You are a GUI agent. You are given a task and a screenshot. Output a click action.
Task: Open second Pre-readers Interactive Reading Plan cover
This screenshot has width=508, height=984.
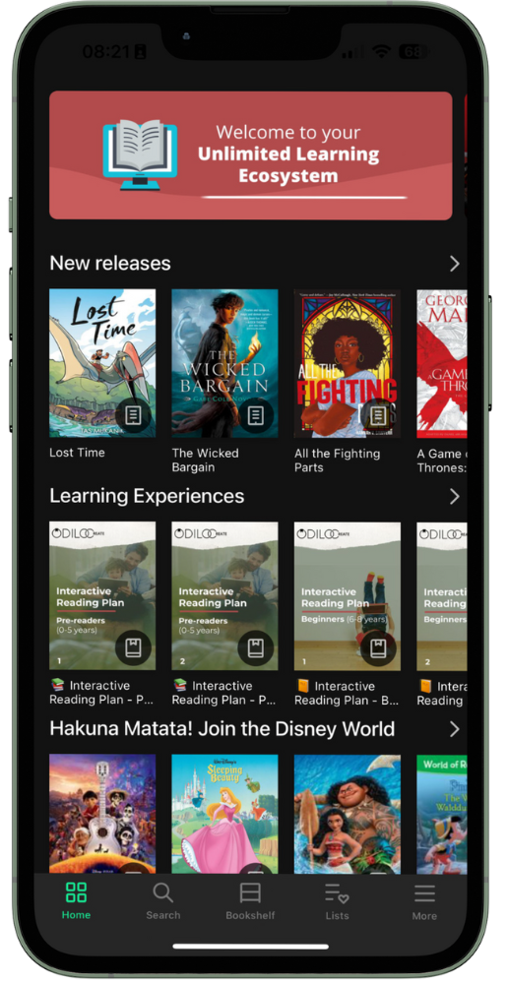224,596
